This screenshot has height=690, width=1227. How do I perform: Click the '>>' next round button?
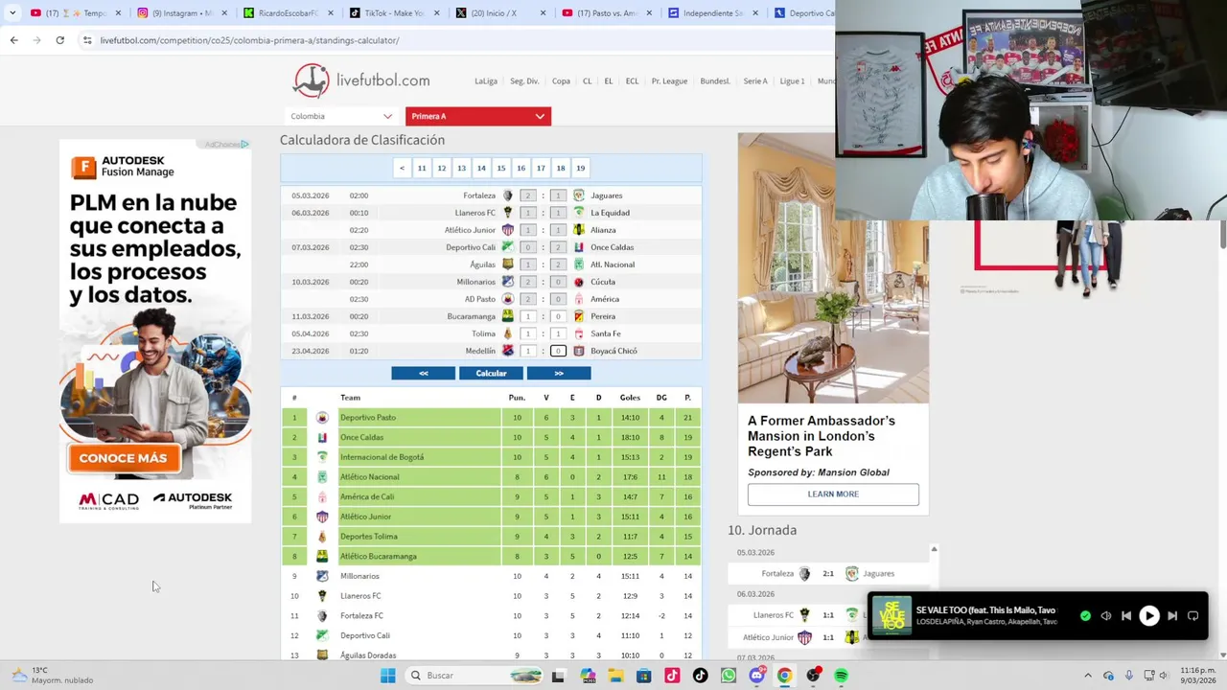[x=559, y=373]
